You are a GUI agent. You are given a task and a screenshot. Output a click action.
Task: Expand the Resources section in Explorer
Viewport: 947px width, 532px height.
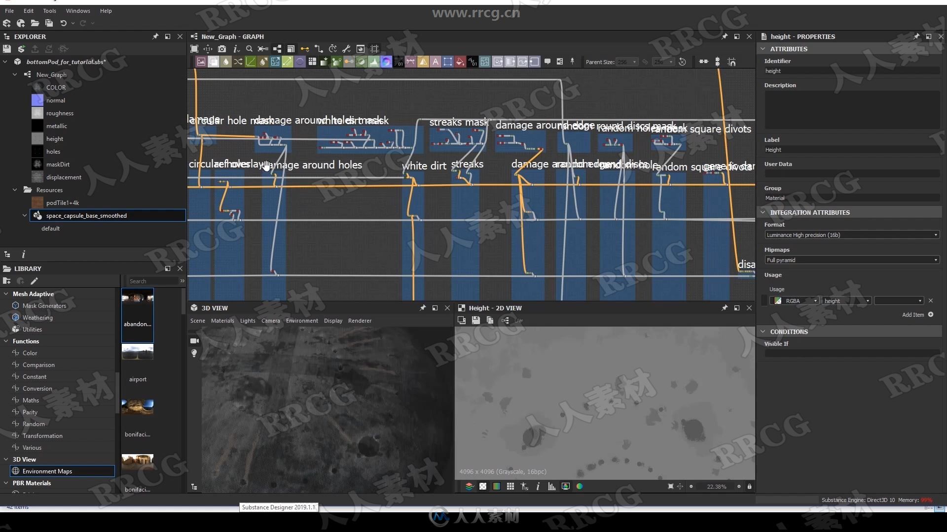(x=14, y=190)
